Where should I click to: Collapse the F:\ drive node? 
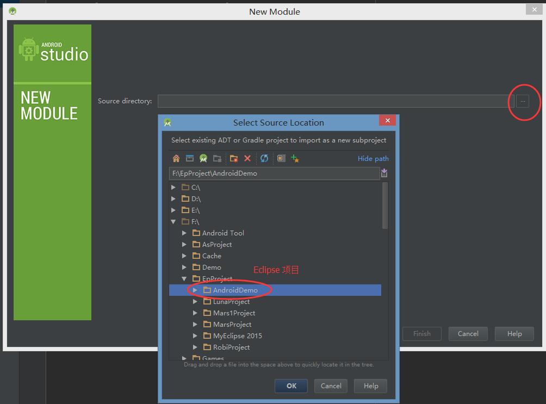coord(173,221)
